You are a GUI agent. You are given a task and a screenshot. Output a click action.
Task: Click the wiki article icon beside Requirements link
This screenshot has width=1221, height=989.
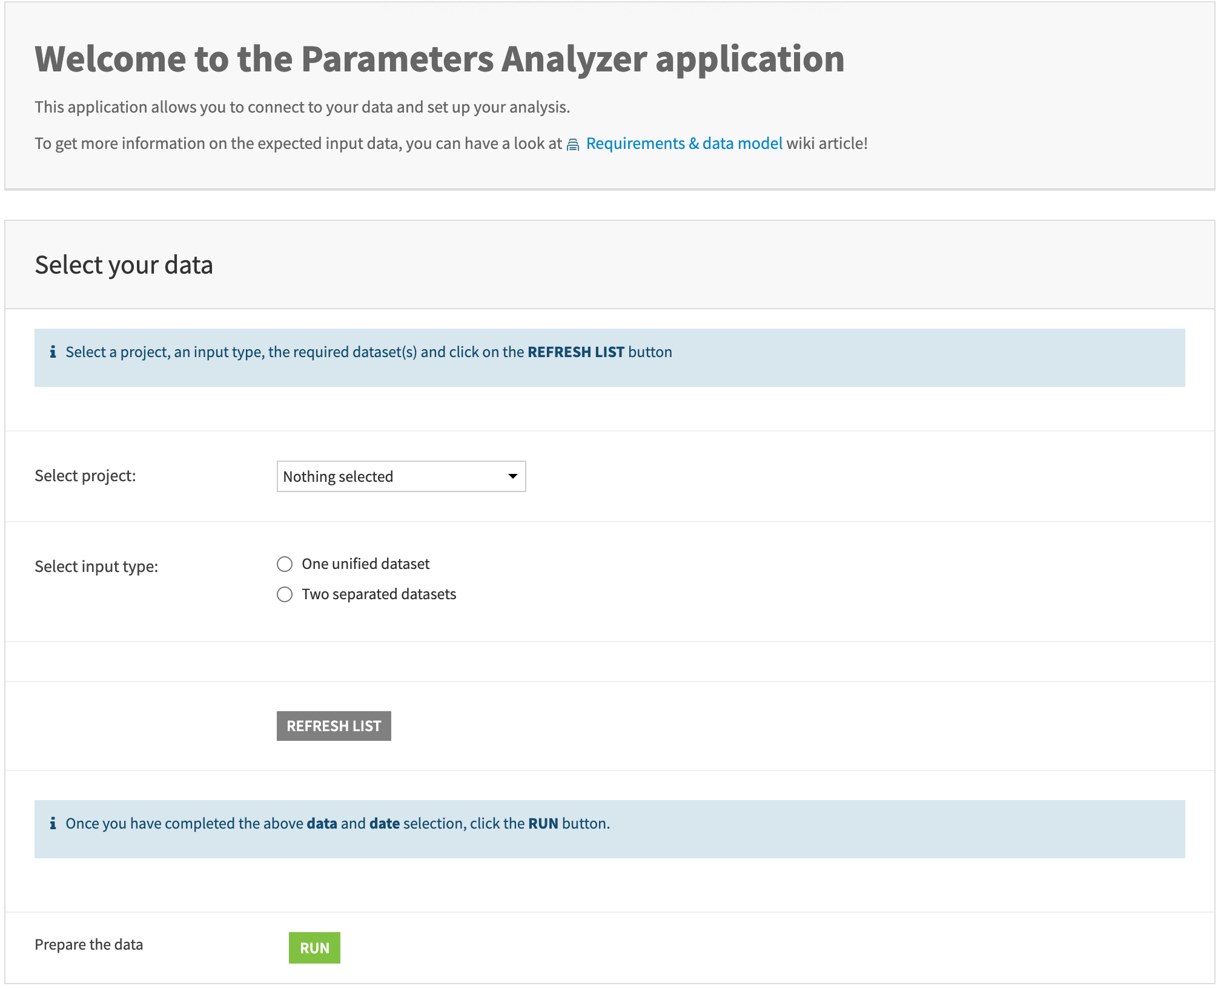pyautogui.click(x=572, y=145)
